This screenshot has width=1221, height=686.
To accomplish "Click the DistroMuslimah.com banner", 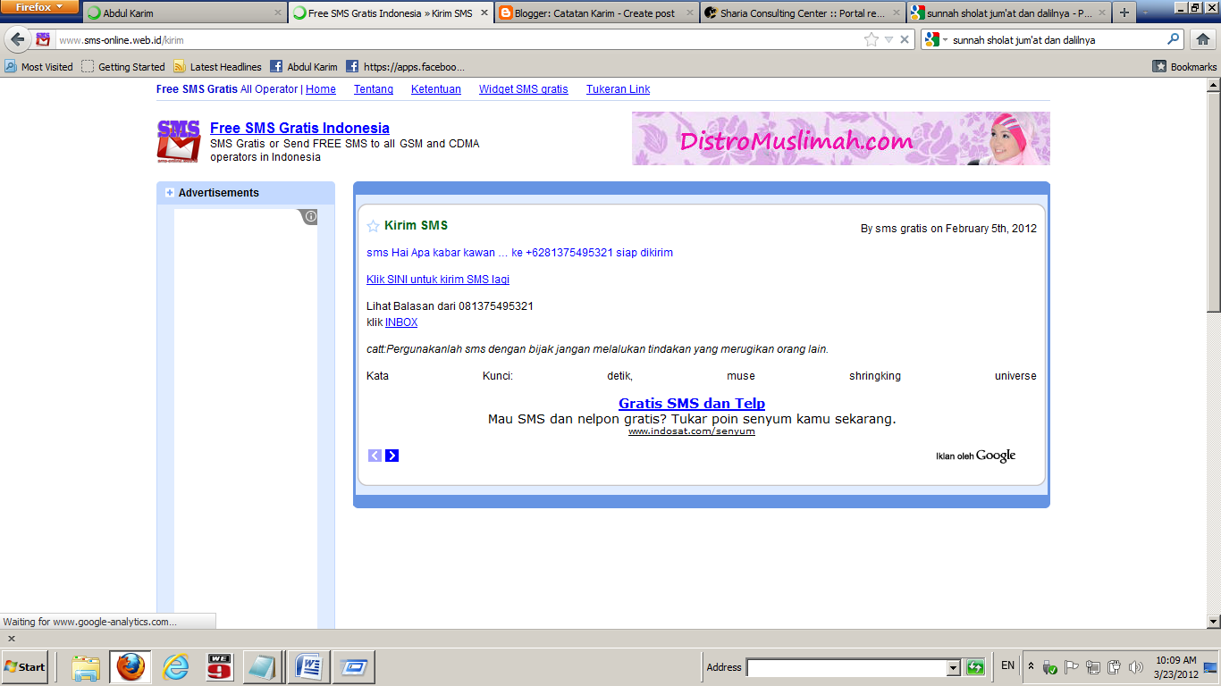I will 841,138.
